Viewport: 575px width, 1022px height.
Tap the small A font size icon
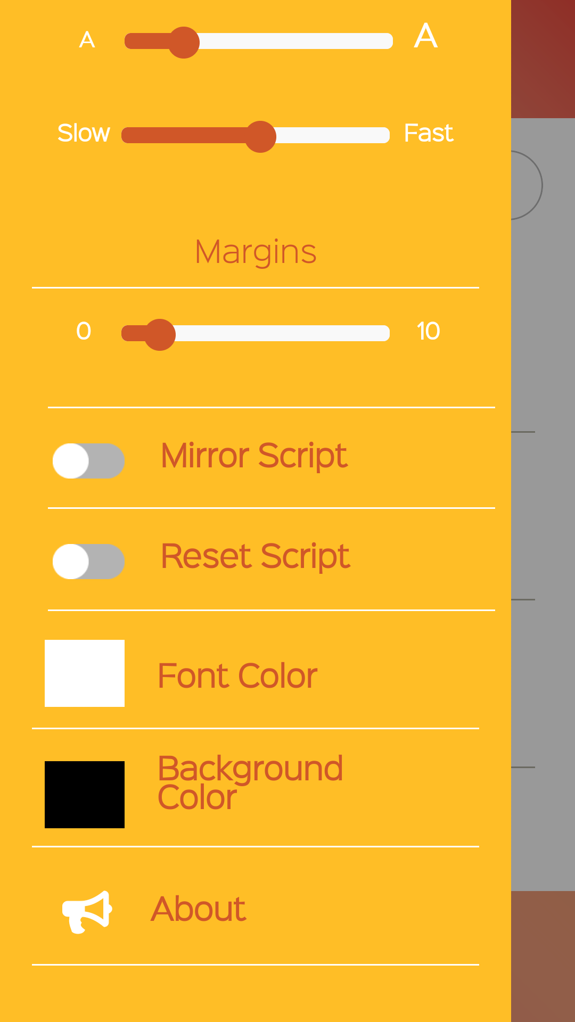(87, 40)
